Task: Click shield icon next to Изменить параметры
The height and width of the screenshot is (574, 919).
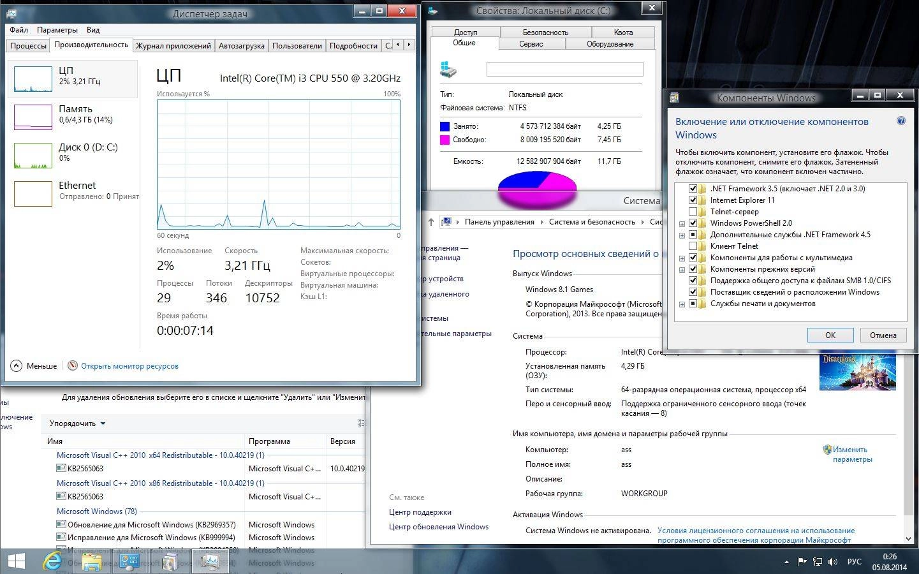Action: (827, 450)
